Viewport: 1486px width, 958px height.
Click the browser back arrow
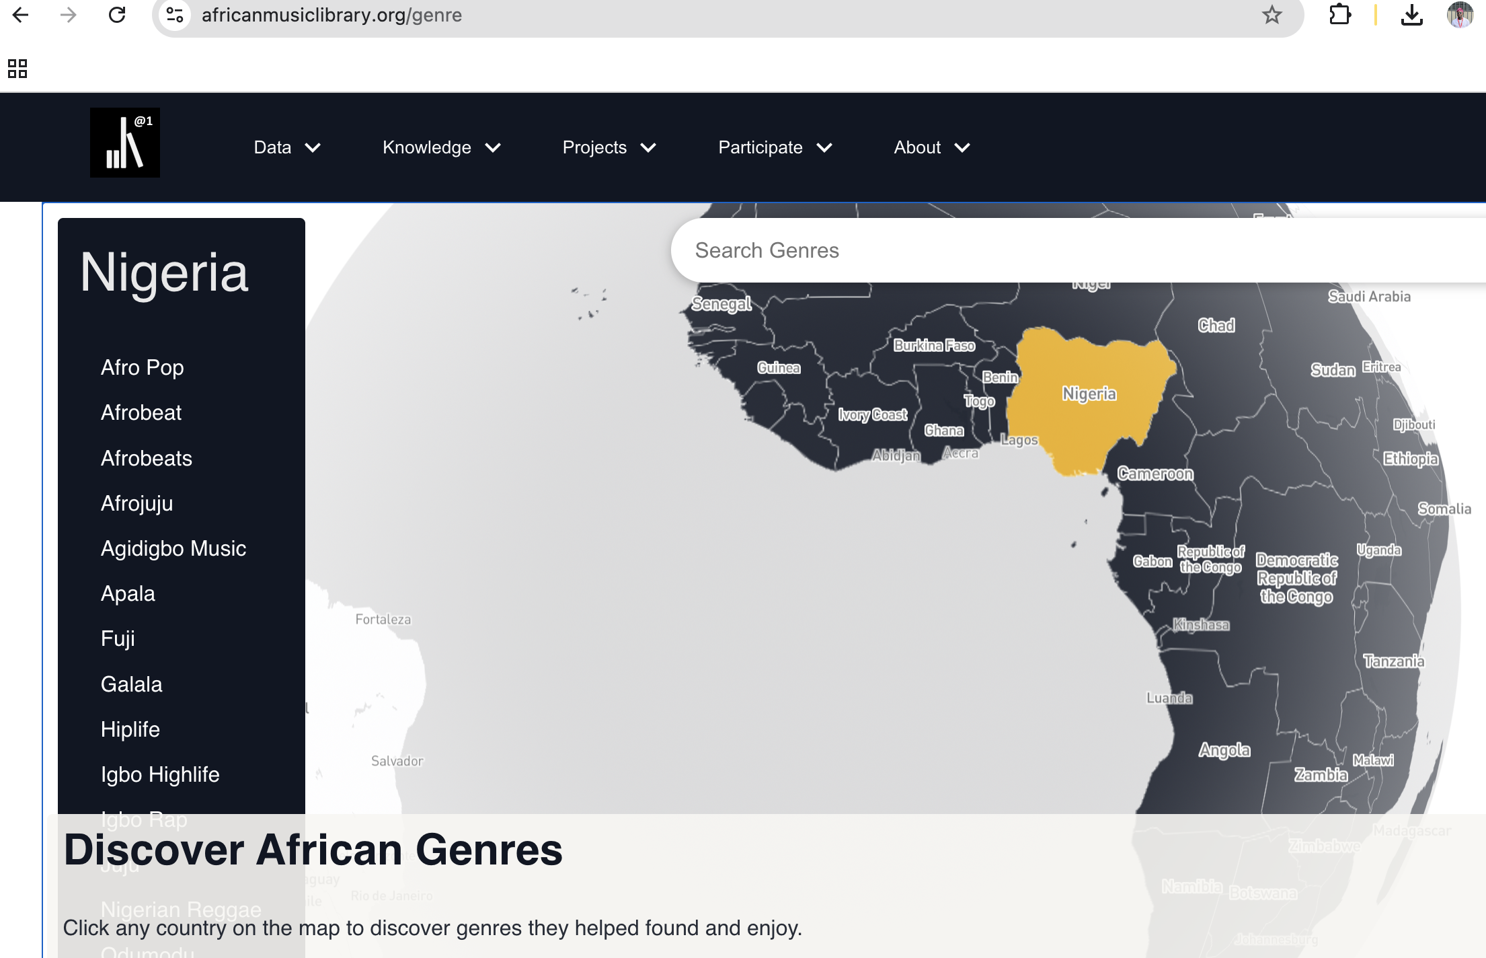(x=21, y=15)
